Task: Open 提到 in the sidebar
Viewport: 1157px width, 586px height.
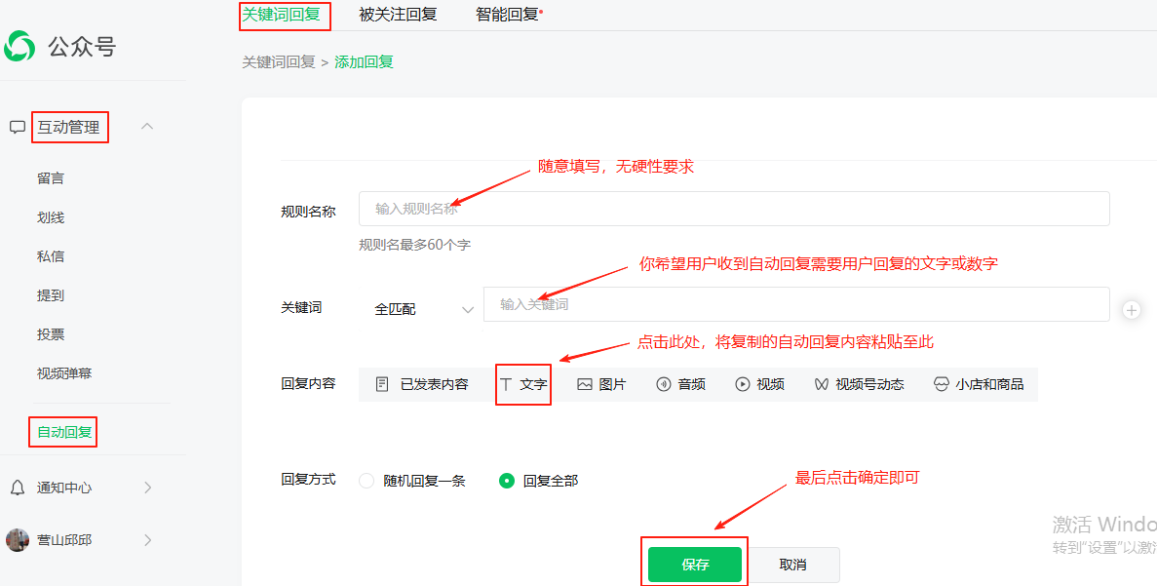Action: click(50, 296)
